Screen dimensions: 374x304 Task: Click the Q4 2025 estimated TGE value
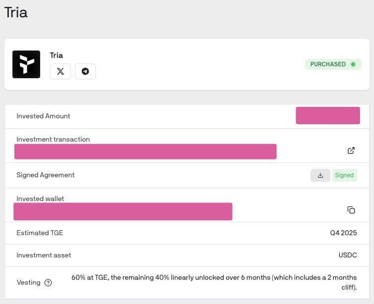(343, 233)
